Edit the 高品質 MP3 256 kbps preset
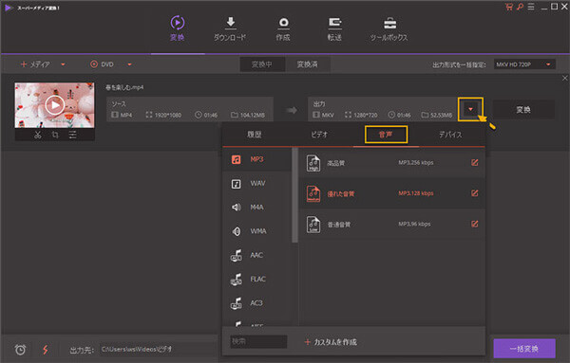The height and width of the screenshot is (363, 570). point(474,162)
